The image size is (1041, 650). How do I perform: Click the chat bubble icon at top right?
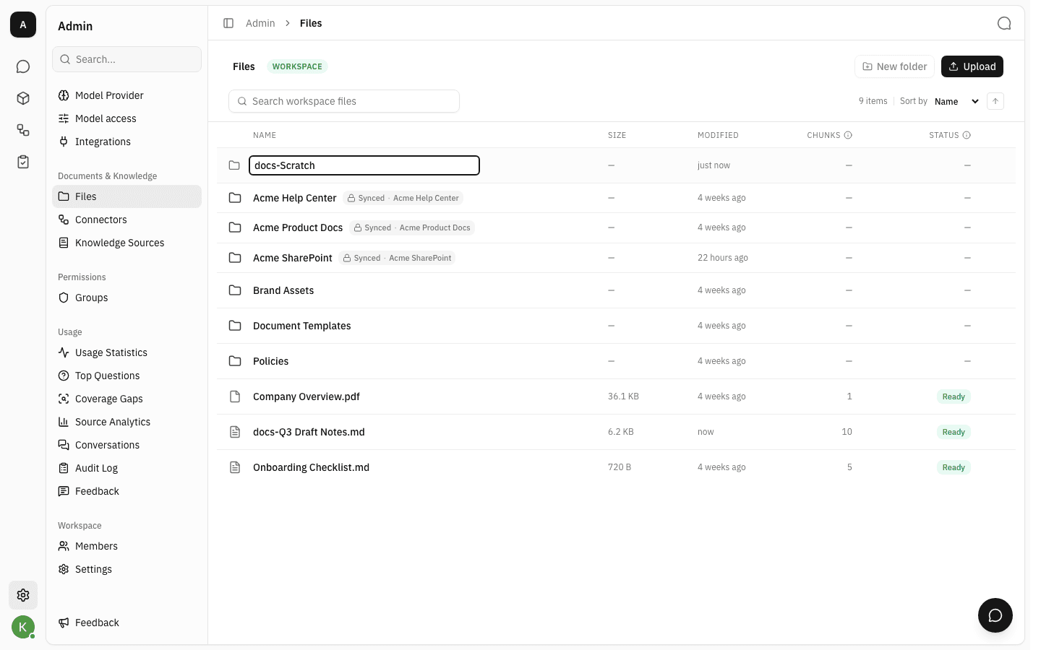tap(1004, 23)
